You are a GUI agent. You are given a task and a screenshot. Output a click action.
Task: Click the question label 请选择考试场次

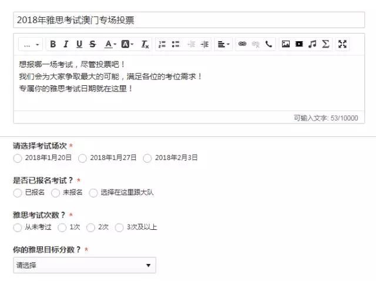(x=40, y=146)
